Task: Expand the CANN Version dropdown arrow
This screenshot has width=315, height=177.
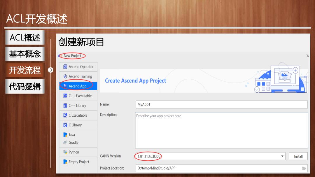Action: point(282,156)
